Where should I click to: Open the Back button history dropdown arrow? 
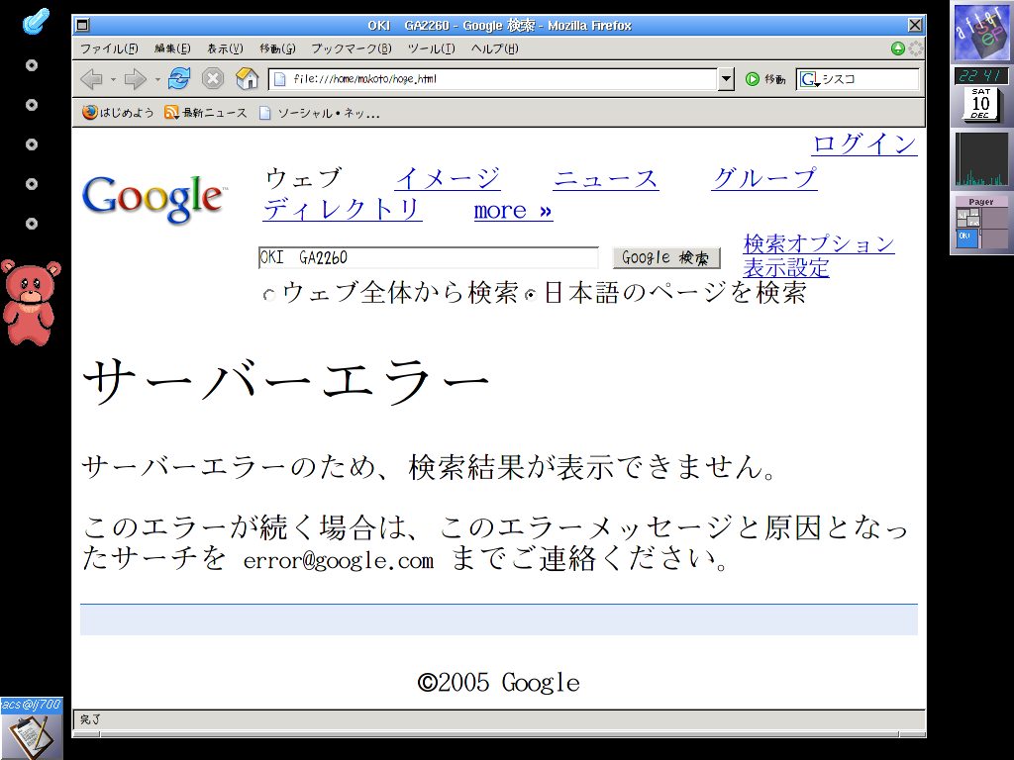113,79
